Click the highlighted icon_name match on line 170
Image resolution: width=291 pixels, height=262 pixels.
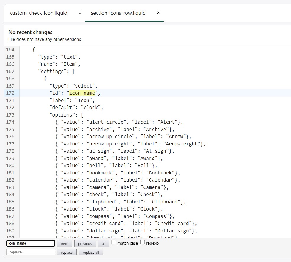click(x=82, y=93)
